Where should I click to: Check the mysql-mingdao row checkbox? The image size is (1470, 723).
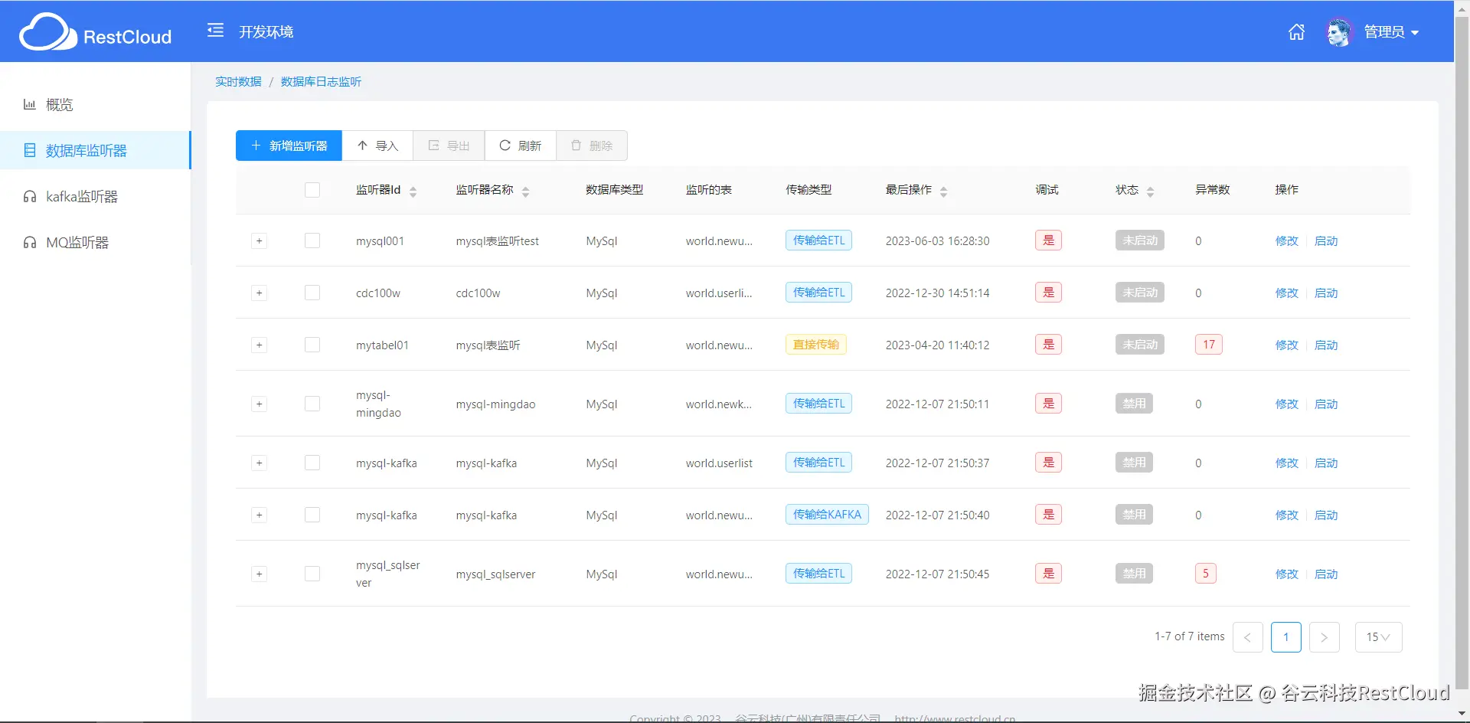click(x=312, y=404)
